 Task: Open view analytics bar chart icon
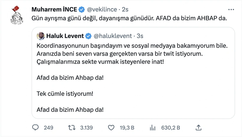153,128
